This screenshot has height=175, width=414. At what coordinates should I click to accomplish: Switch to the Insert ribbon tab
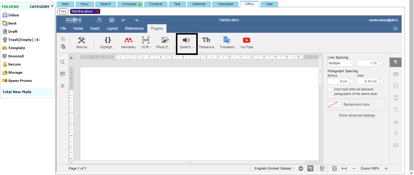(x=95, y=29)
